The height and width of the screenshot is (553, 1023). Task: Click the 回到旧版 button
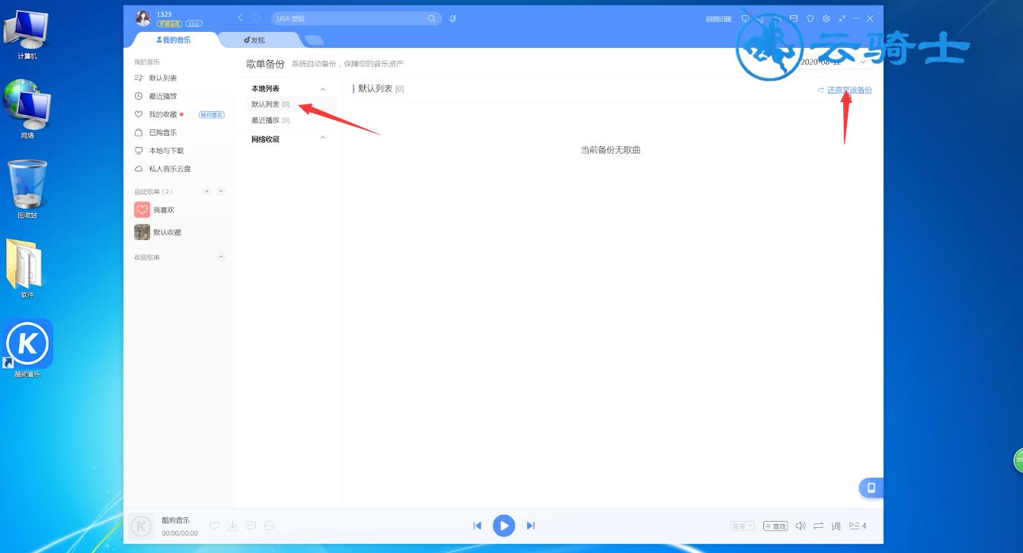pyautogui.click(x=719, y=19)
